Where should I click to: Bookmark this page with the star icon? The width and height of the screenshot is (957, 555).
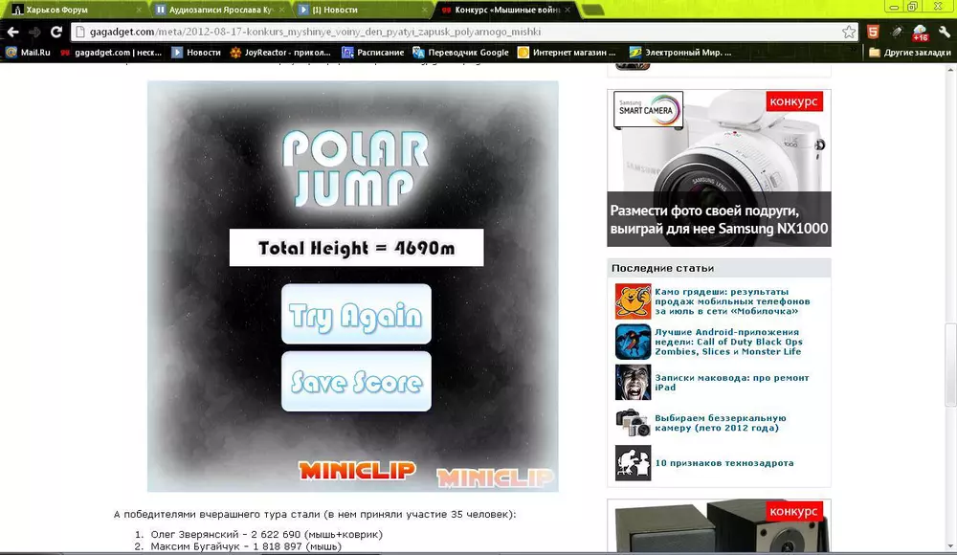849,32
